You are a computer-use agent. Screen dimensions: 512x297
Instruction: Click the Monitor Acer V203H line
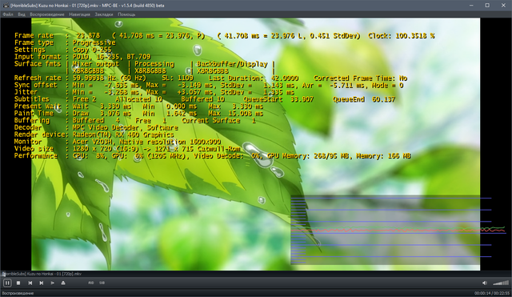click(118, 142)
